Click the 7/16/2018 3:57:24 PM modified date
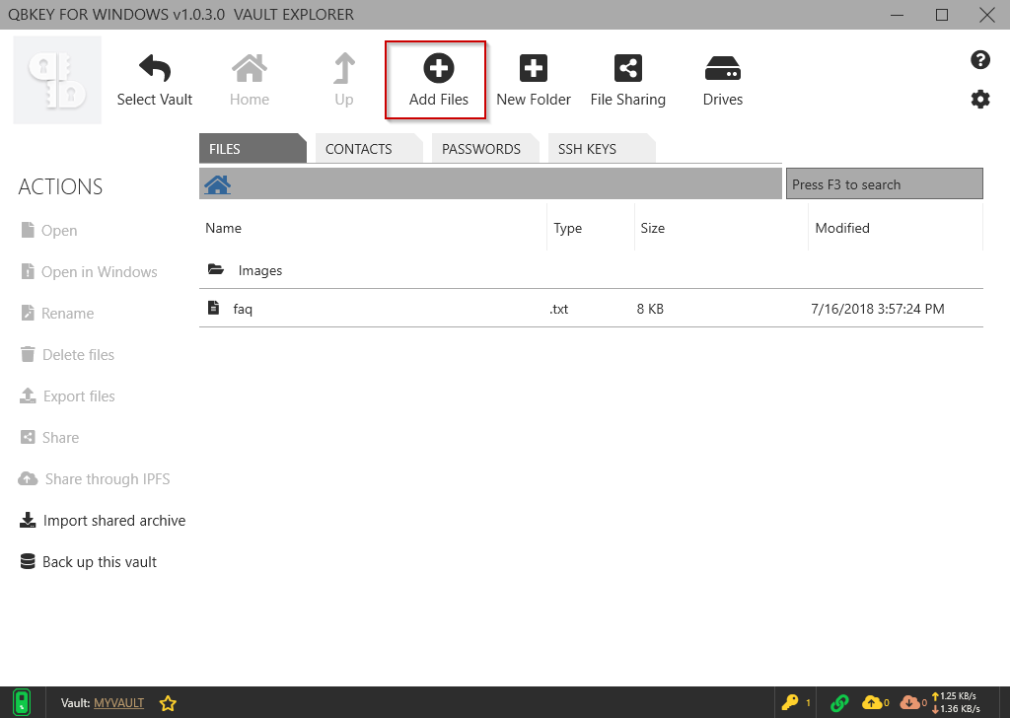Screen dimensions: 1010x718 877,309
